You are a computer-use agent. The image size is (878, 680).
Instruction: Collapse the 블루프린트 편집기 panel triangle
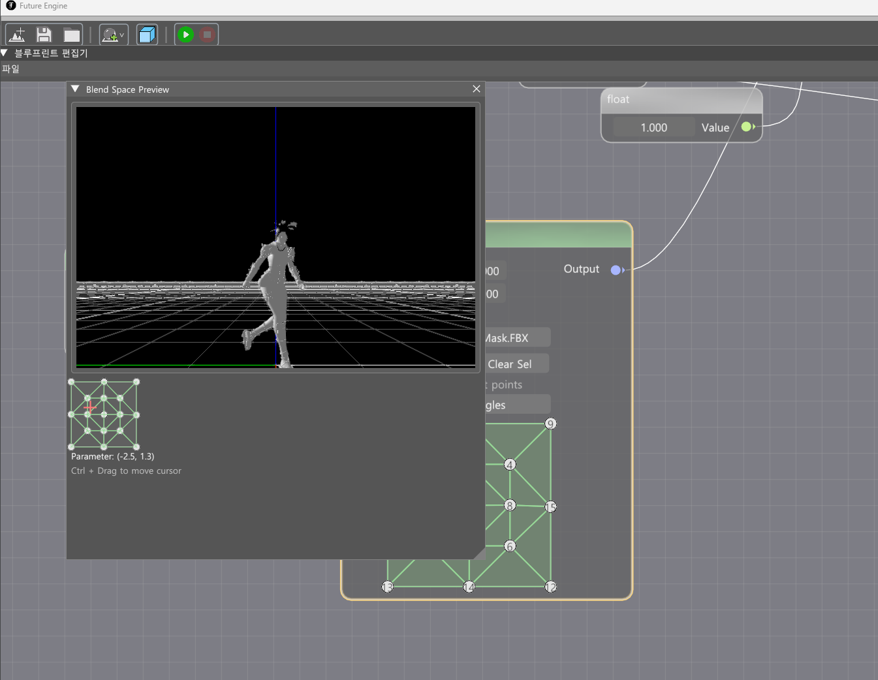pos(5,53)
